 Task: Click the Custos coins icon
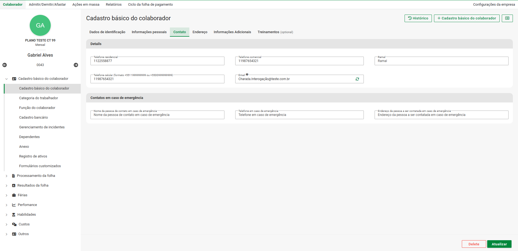point(14,224)
